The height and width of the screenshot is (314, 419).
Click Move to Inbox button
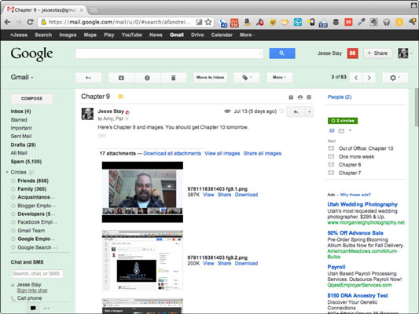211,78
